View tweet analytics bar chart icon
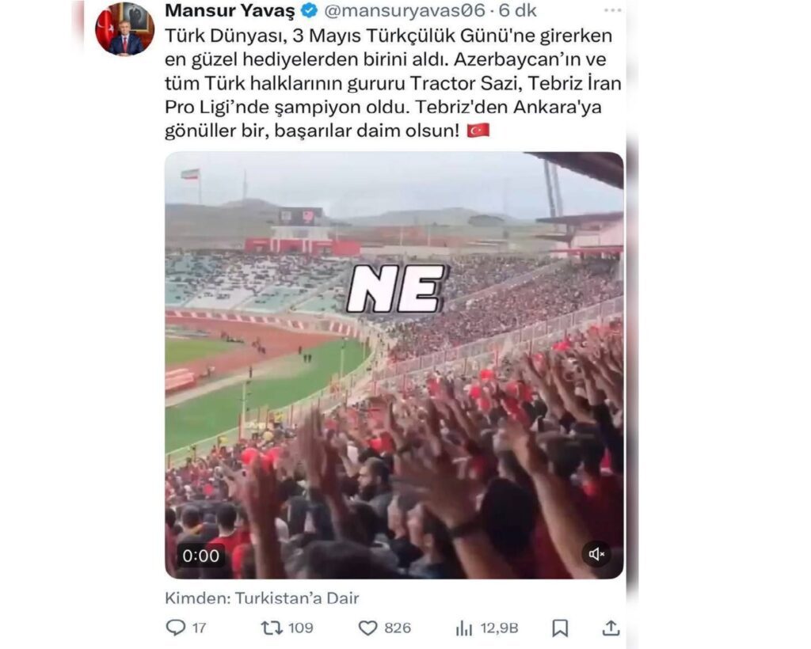The height and width of the screenshot is (649, 811). pyautogui.click(x=464, y=628)
